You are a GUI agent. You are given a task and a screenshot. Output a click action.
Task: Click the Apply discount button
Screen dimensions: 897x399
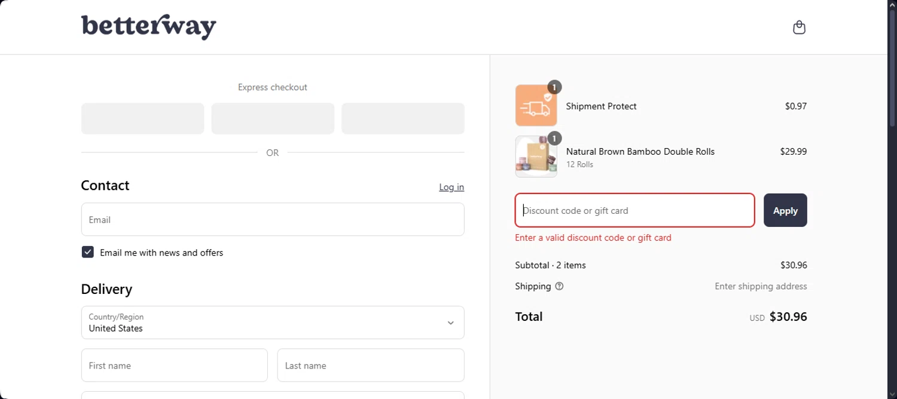click(785, 210)
